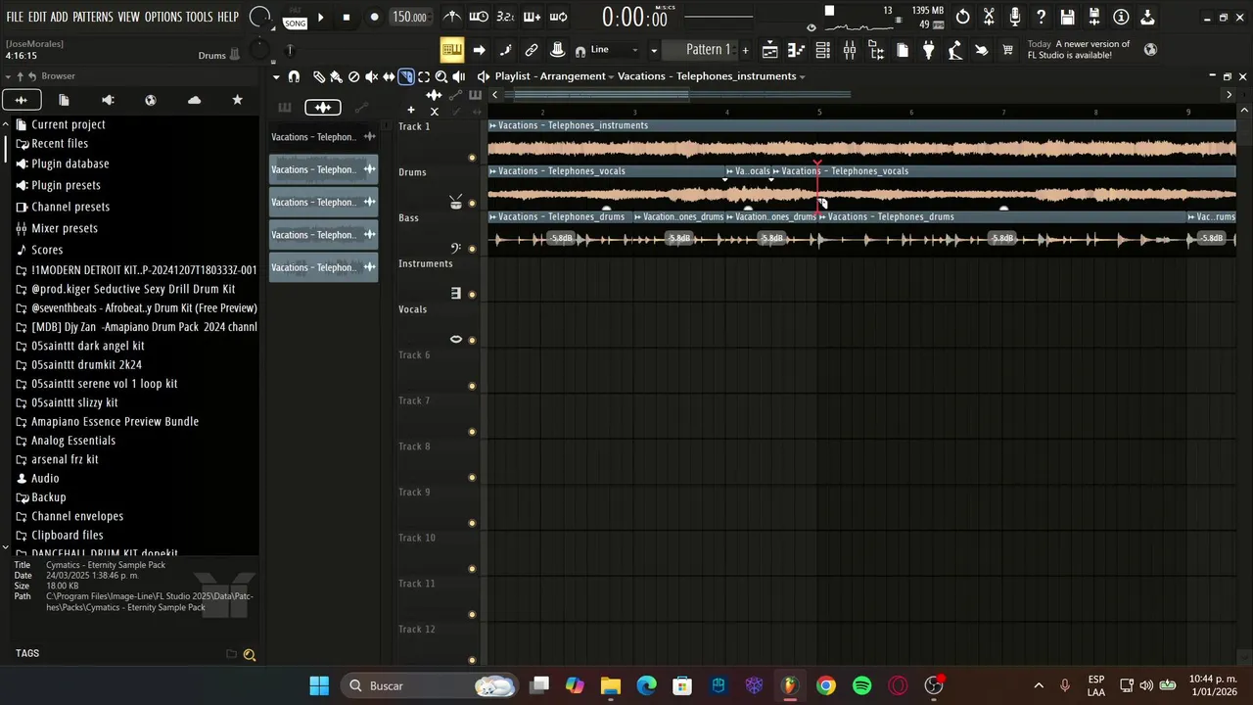Select the Playback speaker tool in playlist

(x=459, y=76)
